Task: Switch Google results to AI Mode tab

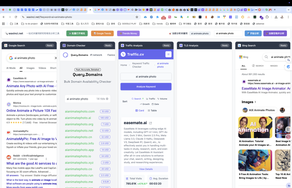Action: (x=11, y=68)
